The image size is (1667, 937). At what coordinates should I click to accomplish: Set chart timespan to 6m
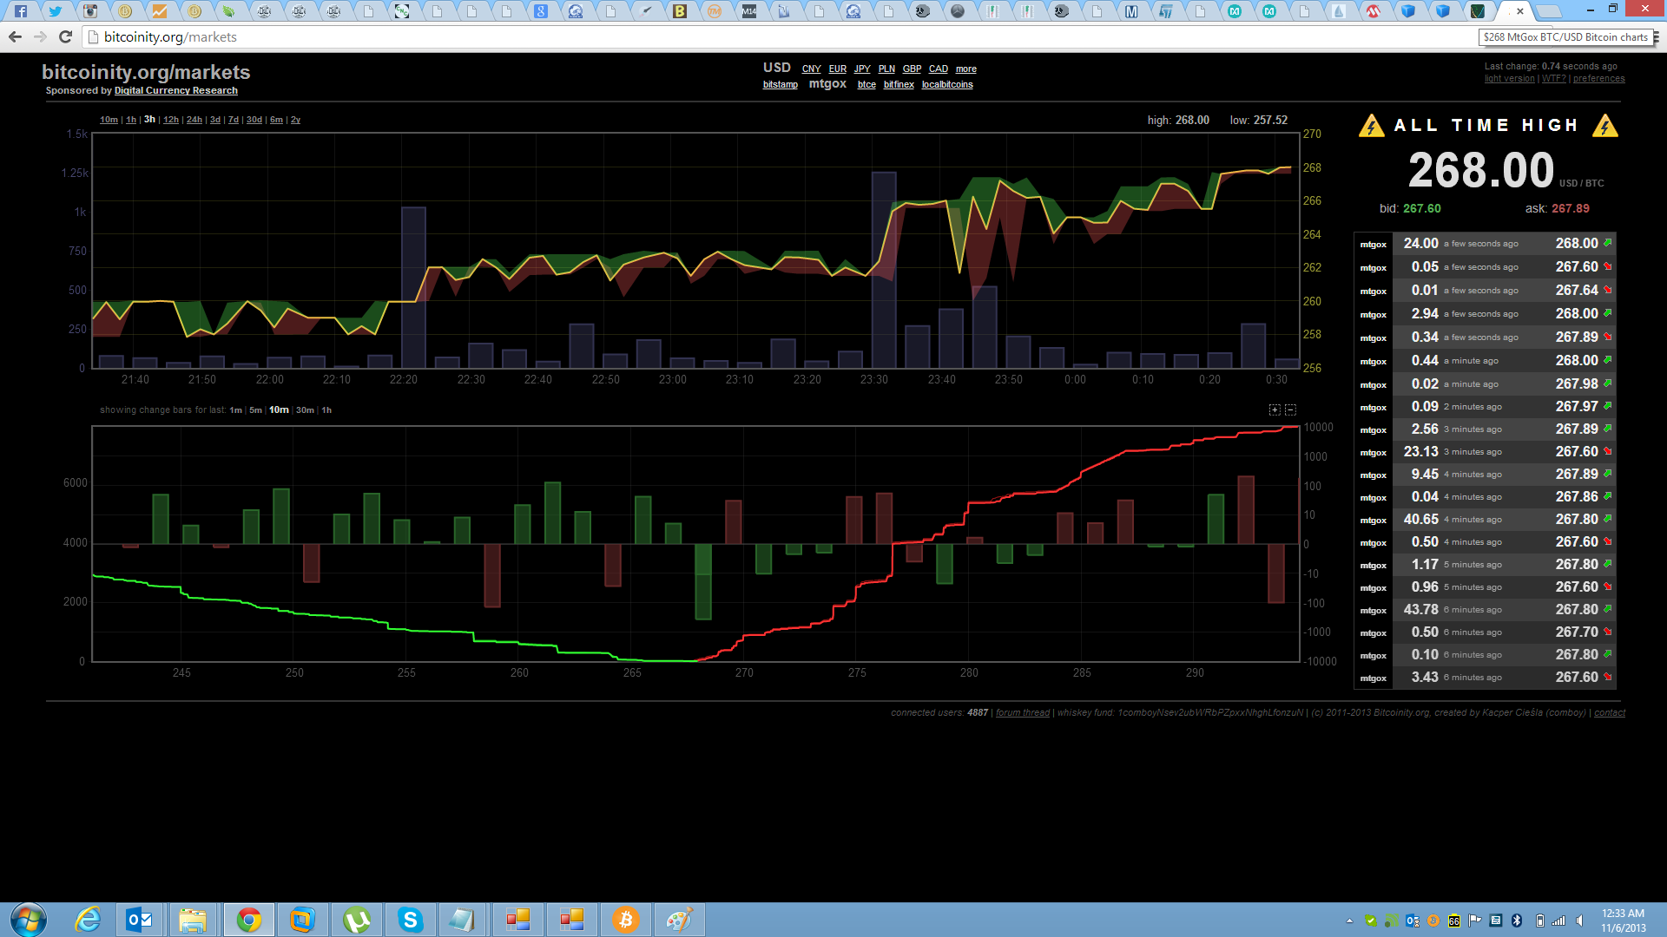(276, 120)
